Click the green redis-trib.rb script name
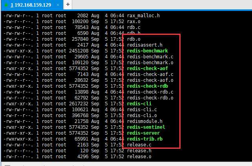 point(144,139)
